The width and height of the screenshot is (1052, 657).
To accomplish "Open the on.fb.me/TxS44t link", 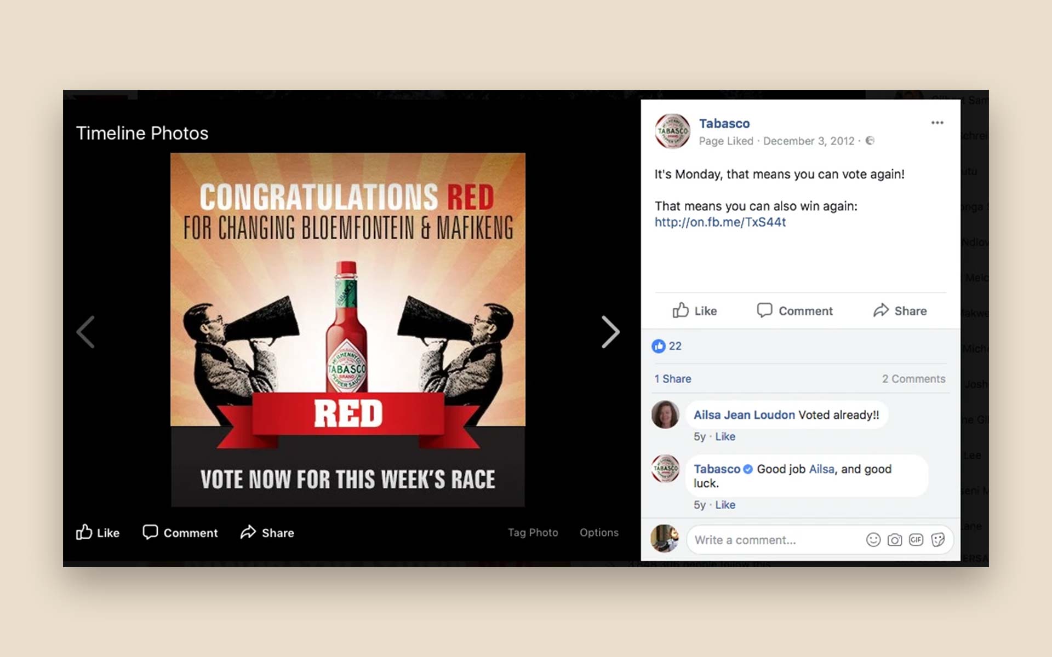I will click(x=720, y=222).
